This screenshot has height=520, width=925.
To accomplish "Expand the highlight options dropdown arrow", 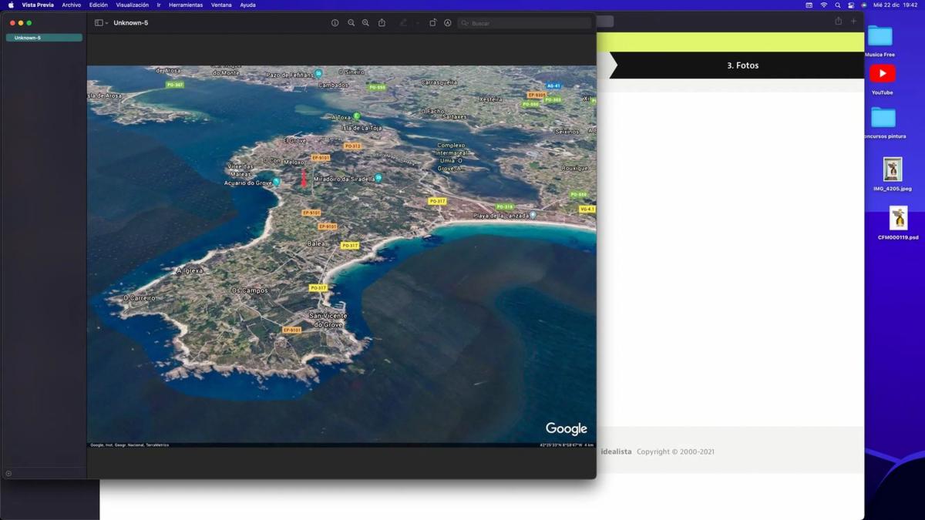I will (417, 23).
